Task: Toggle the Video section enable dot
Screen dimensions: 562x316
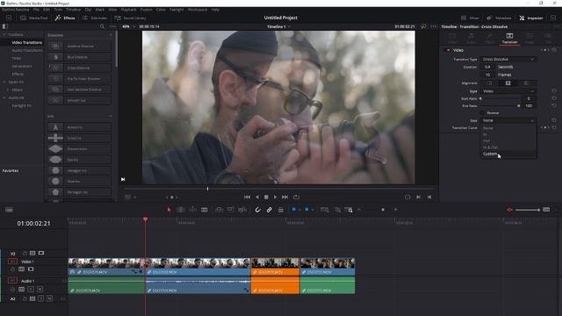Action: (448, 50)
